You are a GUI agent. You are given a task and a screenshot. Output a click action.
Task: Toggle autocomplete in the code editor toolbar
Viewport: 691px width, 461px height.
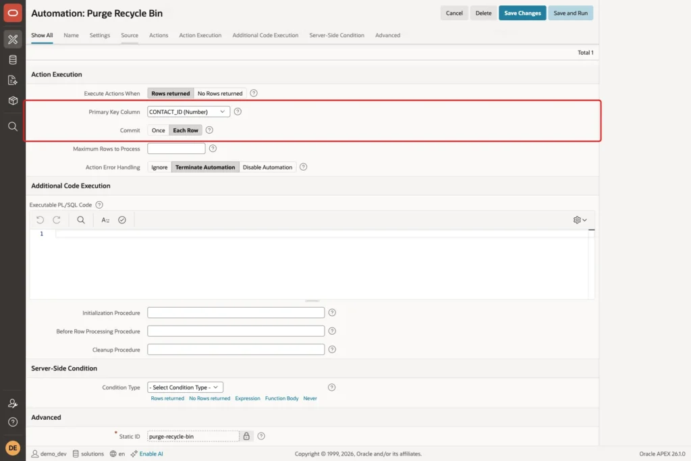[x=105, y=220]
